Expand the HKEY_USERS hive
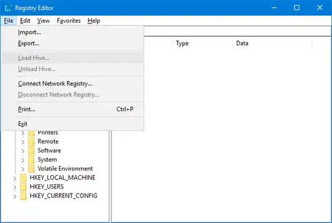 [15, 187]
